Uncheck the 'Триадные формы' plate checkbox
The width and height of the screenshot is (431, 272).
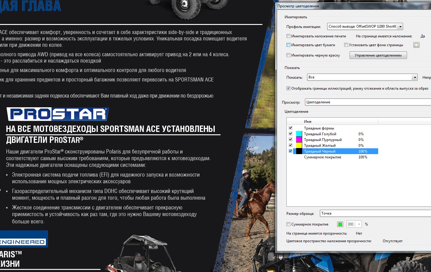coord(290,128)
